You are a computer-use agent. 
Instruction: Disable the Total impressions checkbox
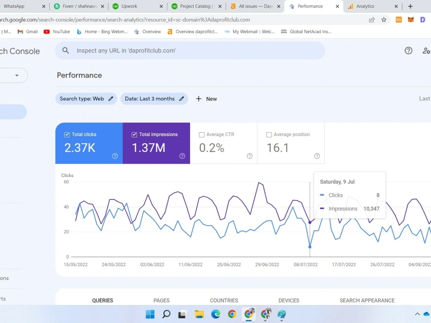click(x=134, y=134)
